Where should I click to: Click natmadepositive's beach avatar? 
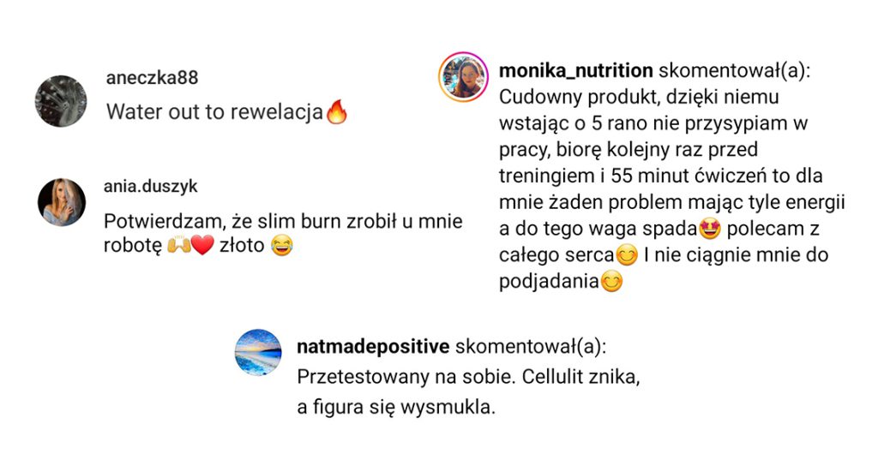tap(257, 352)
